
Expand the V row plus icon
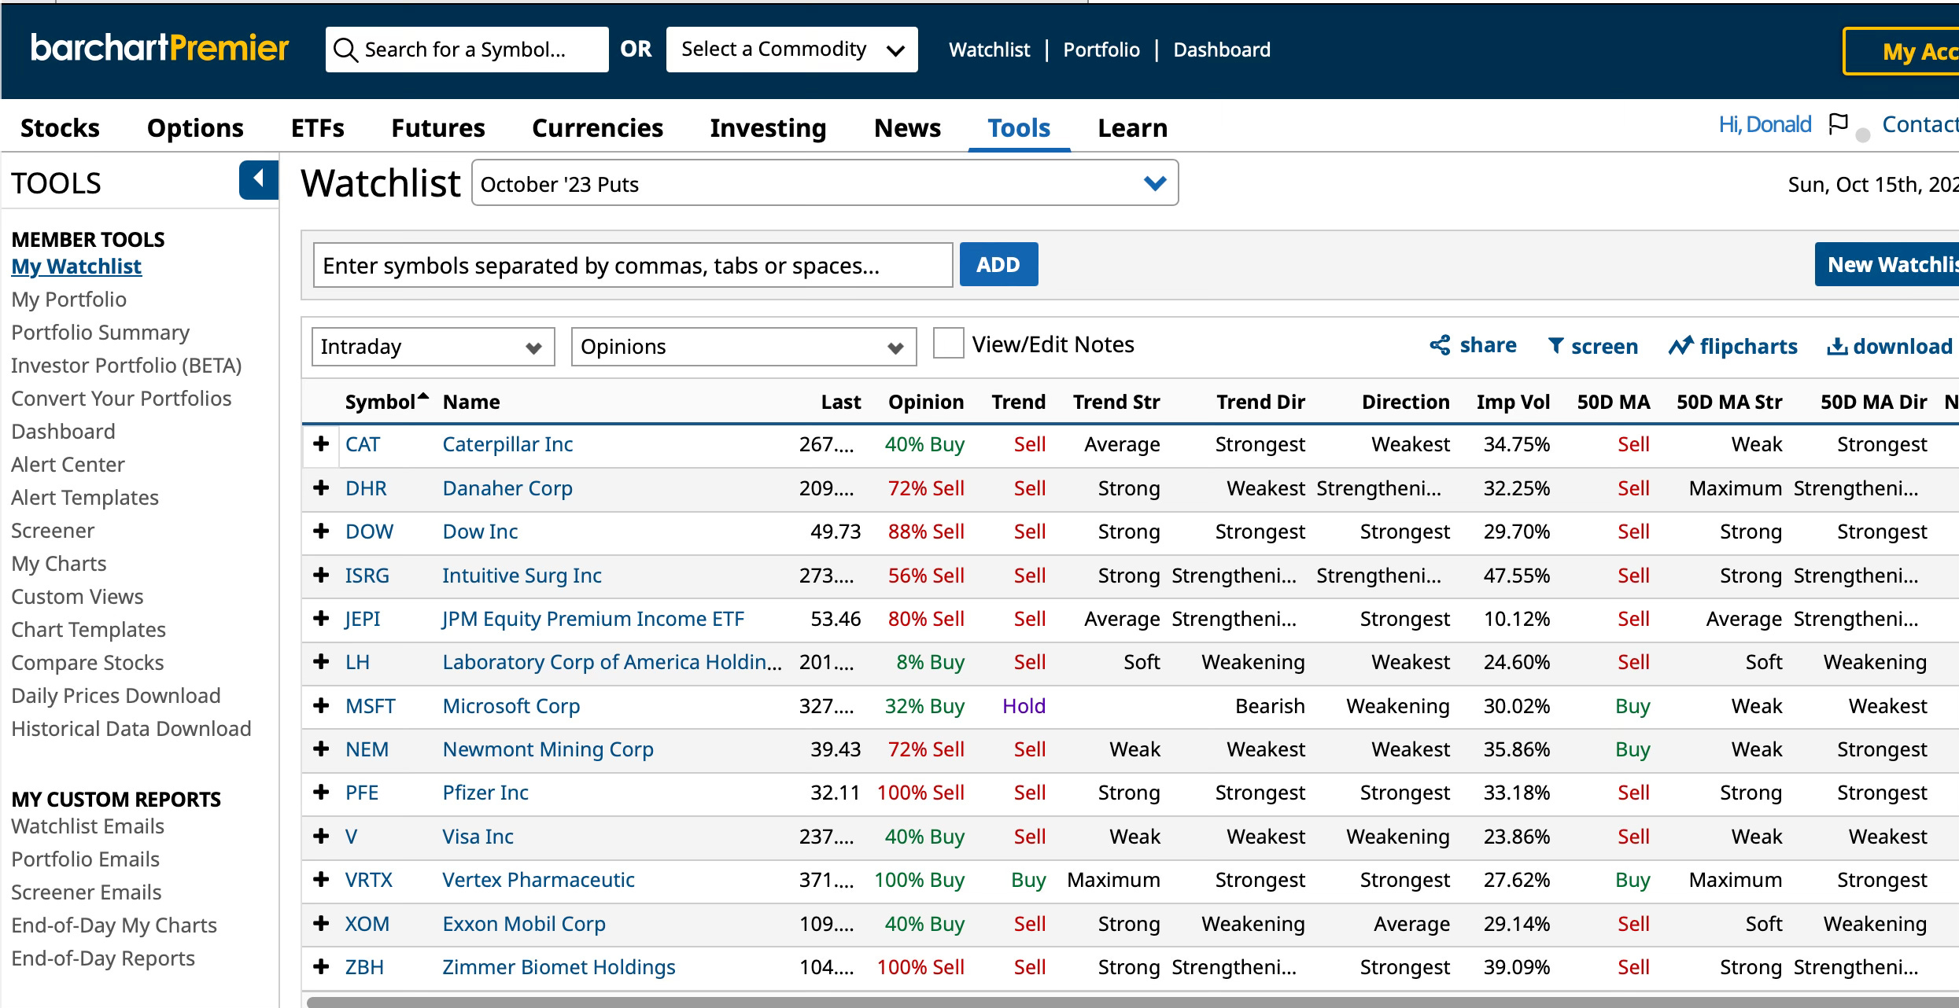pos(321,837)
